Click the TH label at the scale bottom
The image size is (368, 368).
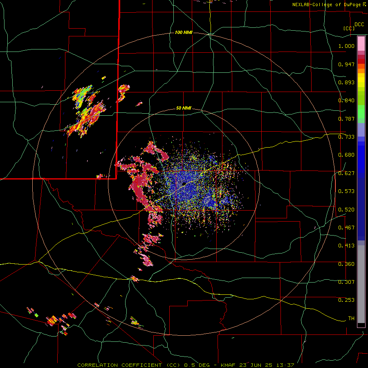click(351, 319)
